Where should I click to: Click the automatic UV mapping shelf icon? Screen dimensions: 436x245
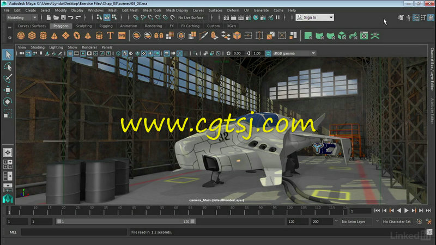[x=342, y=35]
